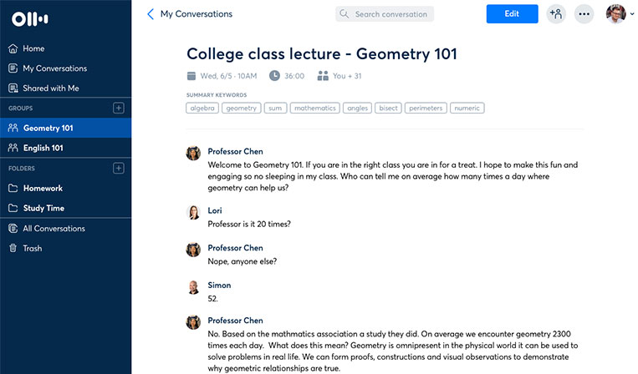Click Professor Chen's avatar on the first message

click(193, 153)
